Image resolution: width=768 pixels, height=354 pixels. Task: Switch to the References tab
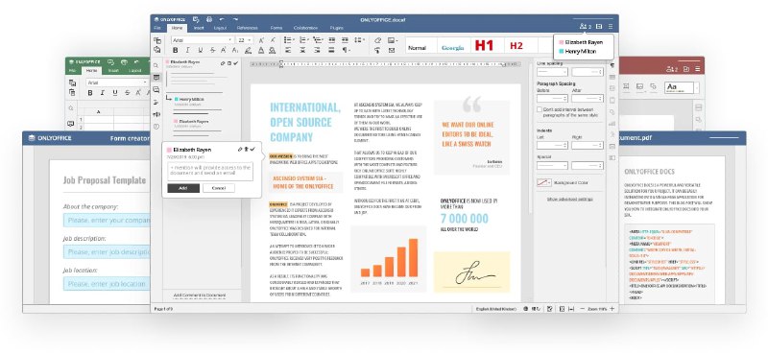click(x=248, y=28)
